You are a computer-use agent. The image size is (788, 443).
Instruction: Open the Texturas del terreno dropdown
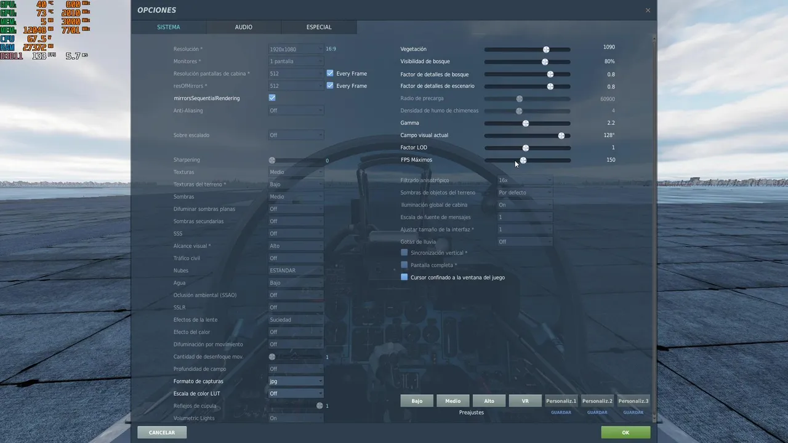(x=295, y=185)
